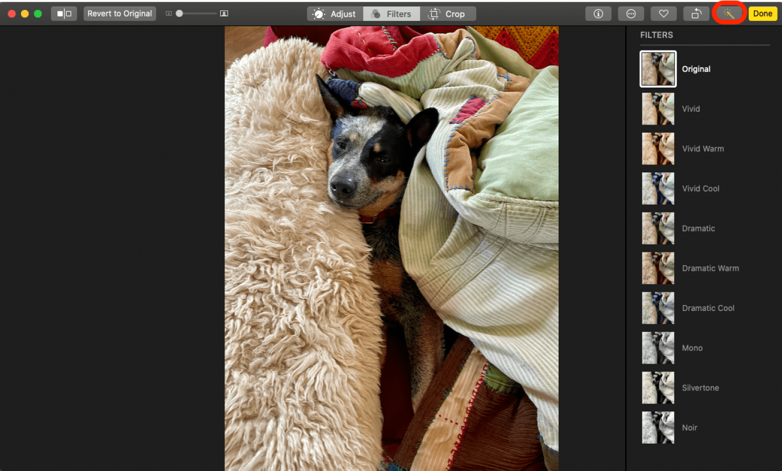Apply the Dramatic Warm filter
Image resolution: width=782 pixels, height=471 pixels.
point(658,268)
